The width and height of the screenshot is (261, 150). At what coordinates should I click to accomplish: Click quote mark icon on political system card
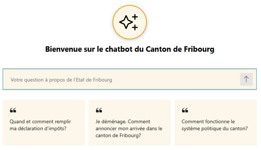coord(185,110)
